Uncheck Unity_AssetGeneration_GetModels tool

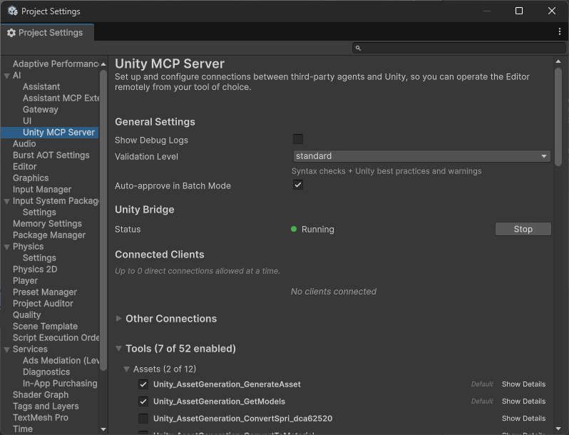click(143, 401)
